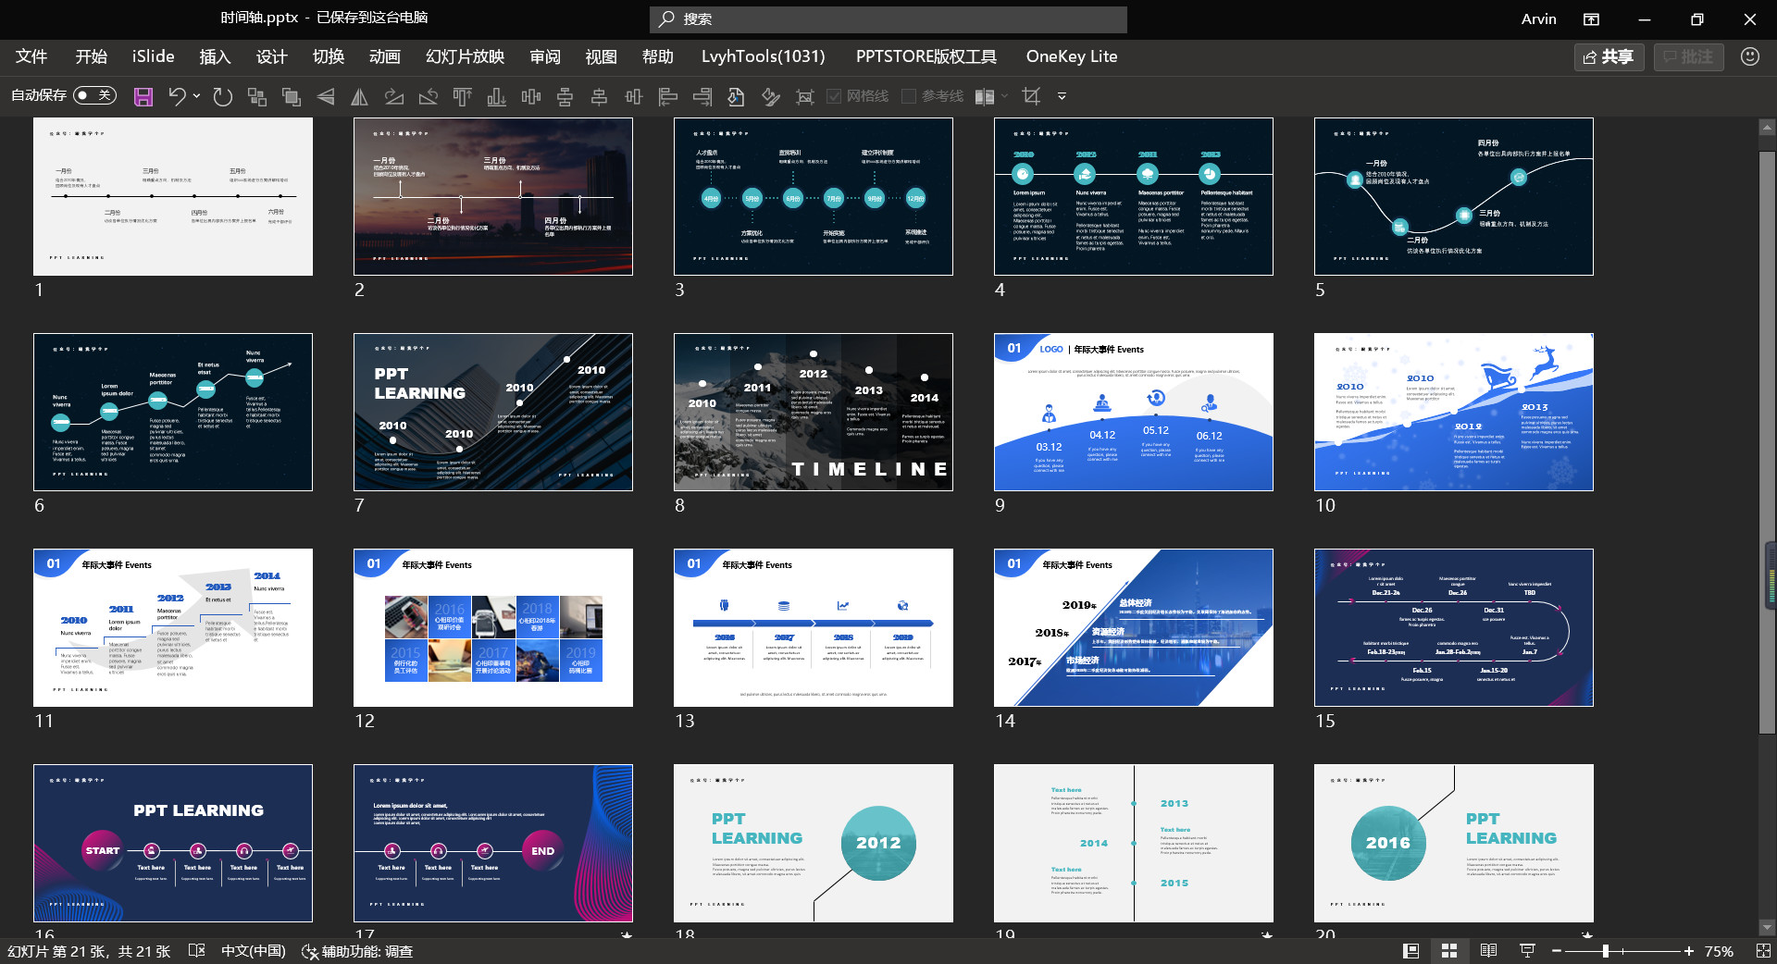
Task: Click the zoom in plus button
Action: (x=1689, y=951)
